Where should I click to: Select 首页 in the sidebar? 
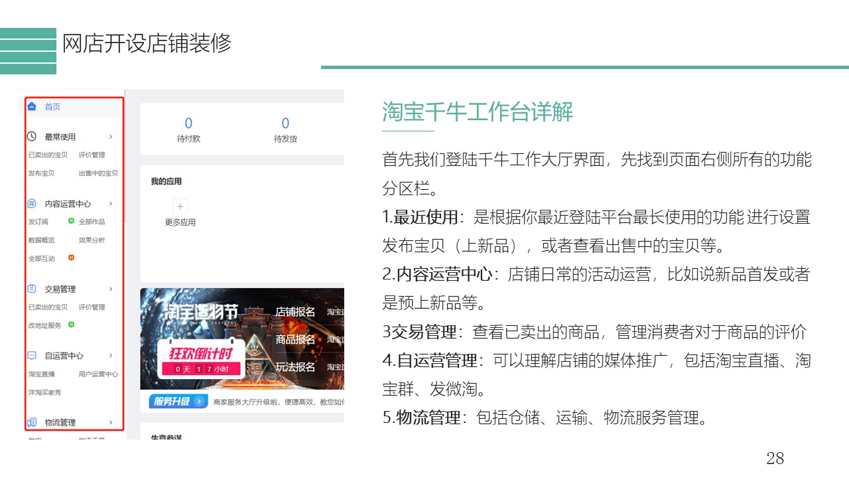click(52, 106)
